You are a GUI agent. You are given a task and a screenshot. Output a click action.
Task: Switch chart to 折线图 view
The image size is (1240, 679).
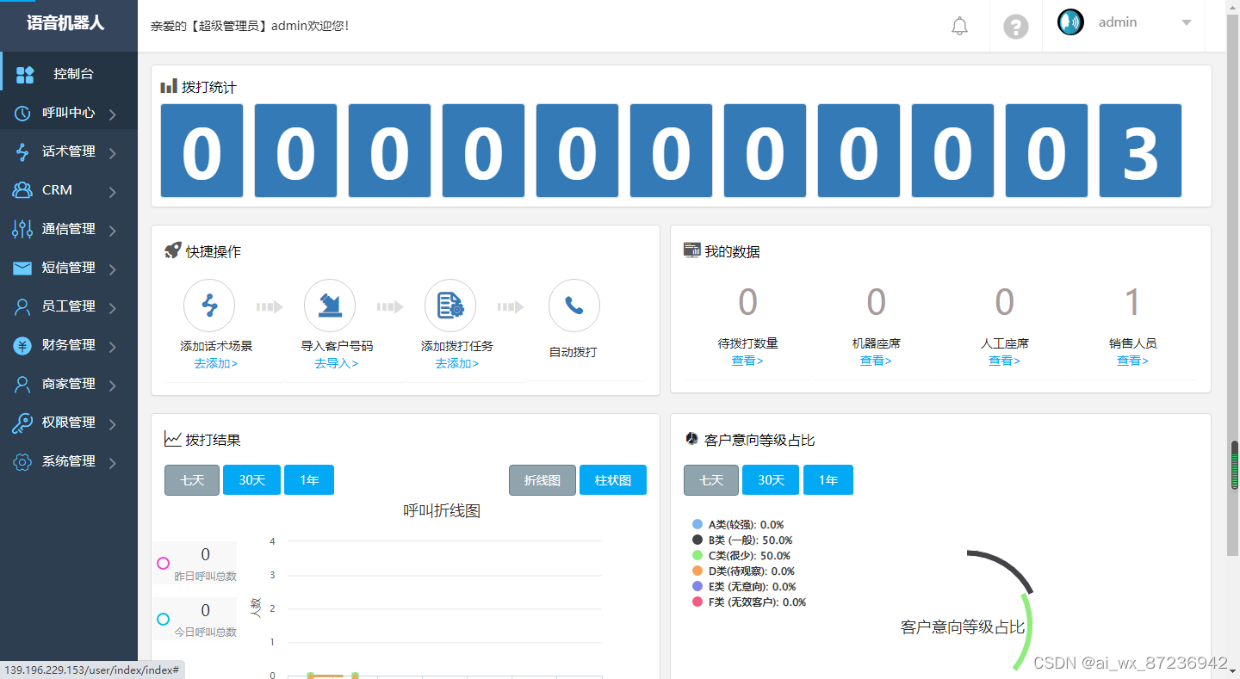click(x=542, y=480)
